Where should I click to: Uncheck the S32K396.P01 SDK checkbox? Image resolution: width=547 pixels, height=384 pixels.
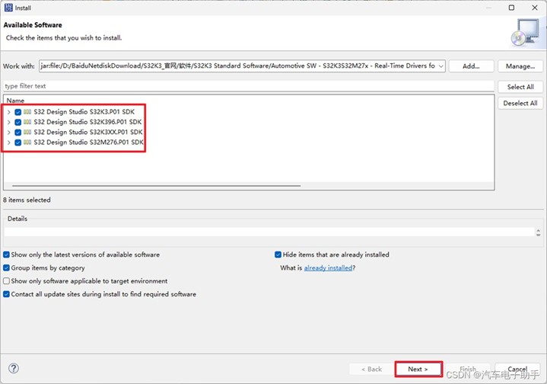(17, 123)
